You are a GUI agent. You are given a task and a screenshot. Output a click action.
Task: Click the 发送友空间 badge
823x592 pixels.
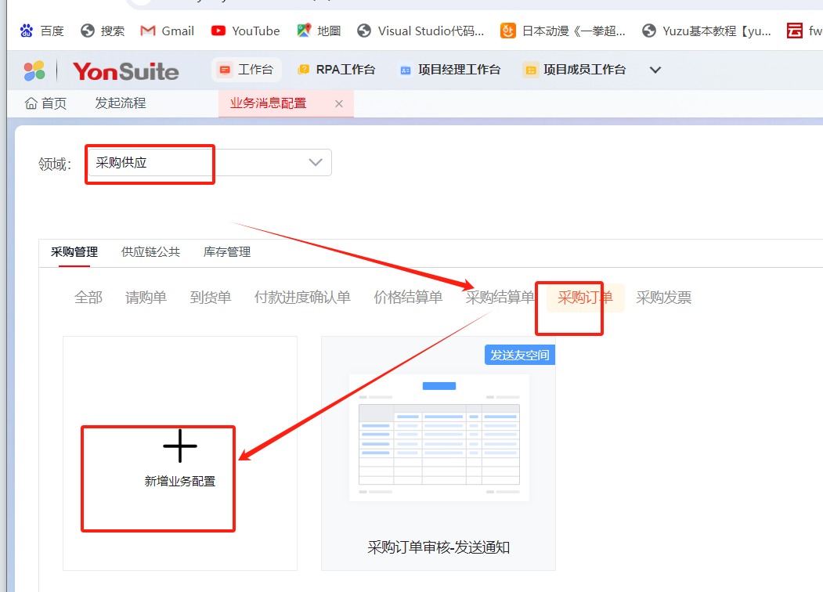click(x=519, y=355)
